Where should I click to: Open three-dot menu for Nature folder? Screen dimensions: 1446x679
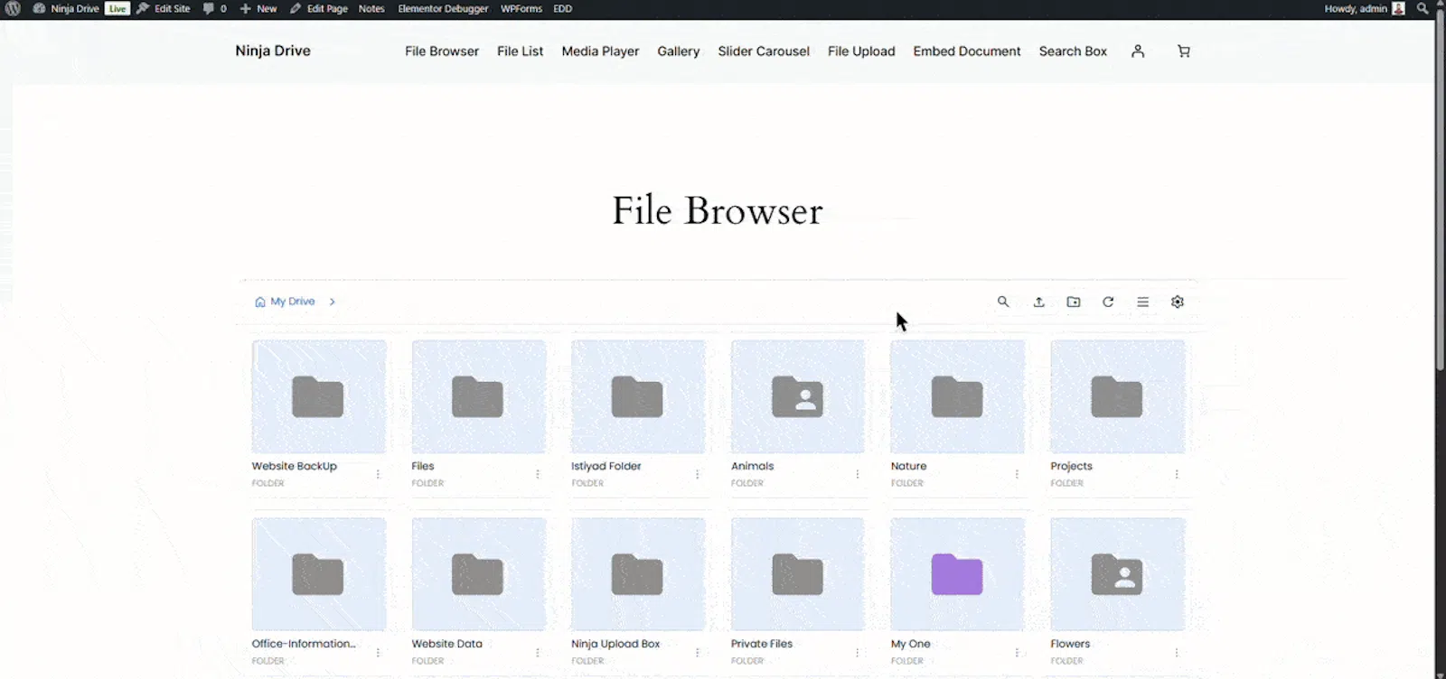coord(1017,474)
